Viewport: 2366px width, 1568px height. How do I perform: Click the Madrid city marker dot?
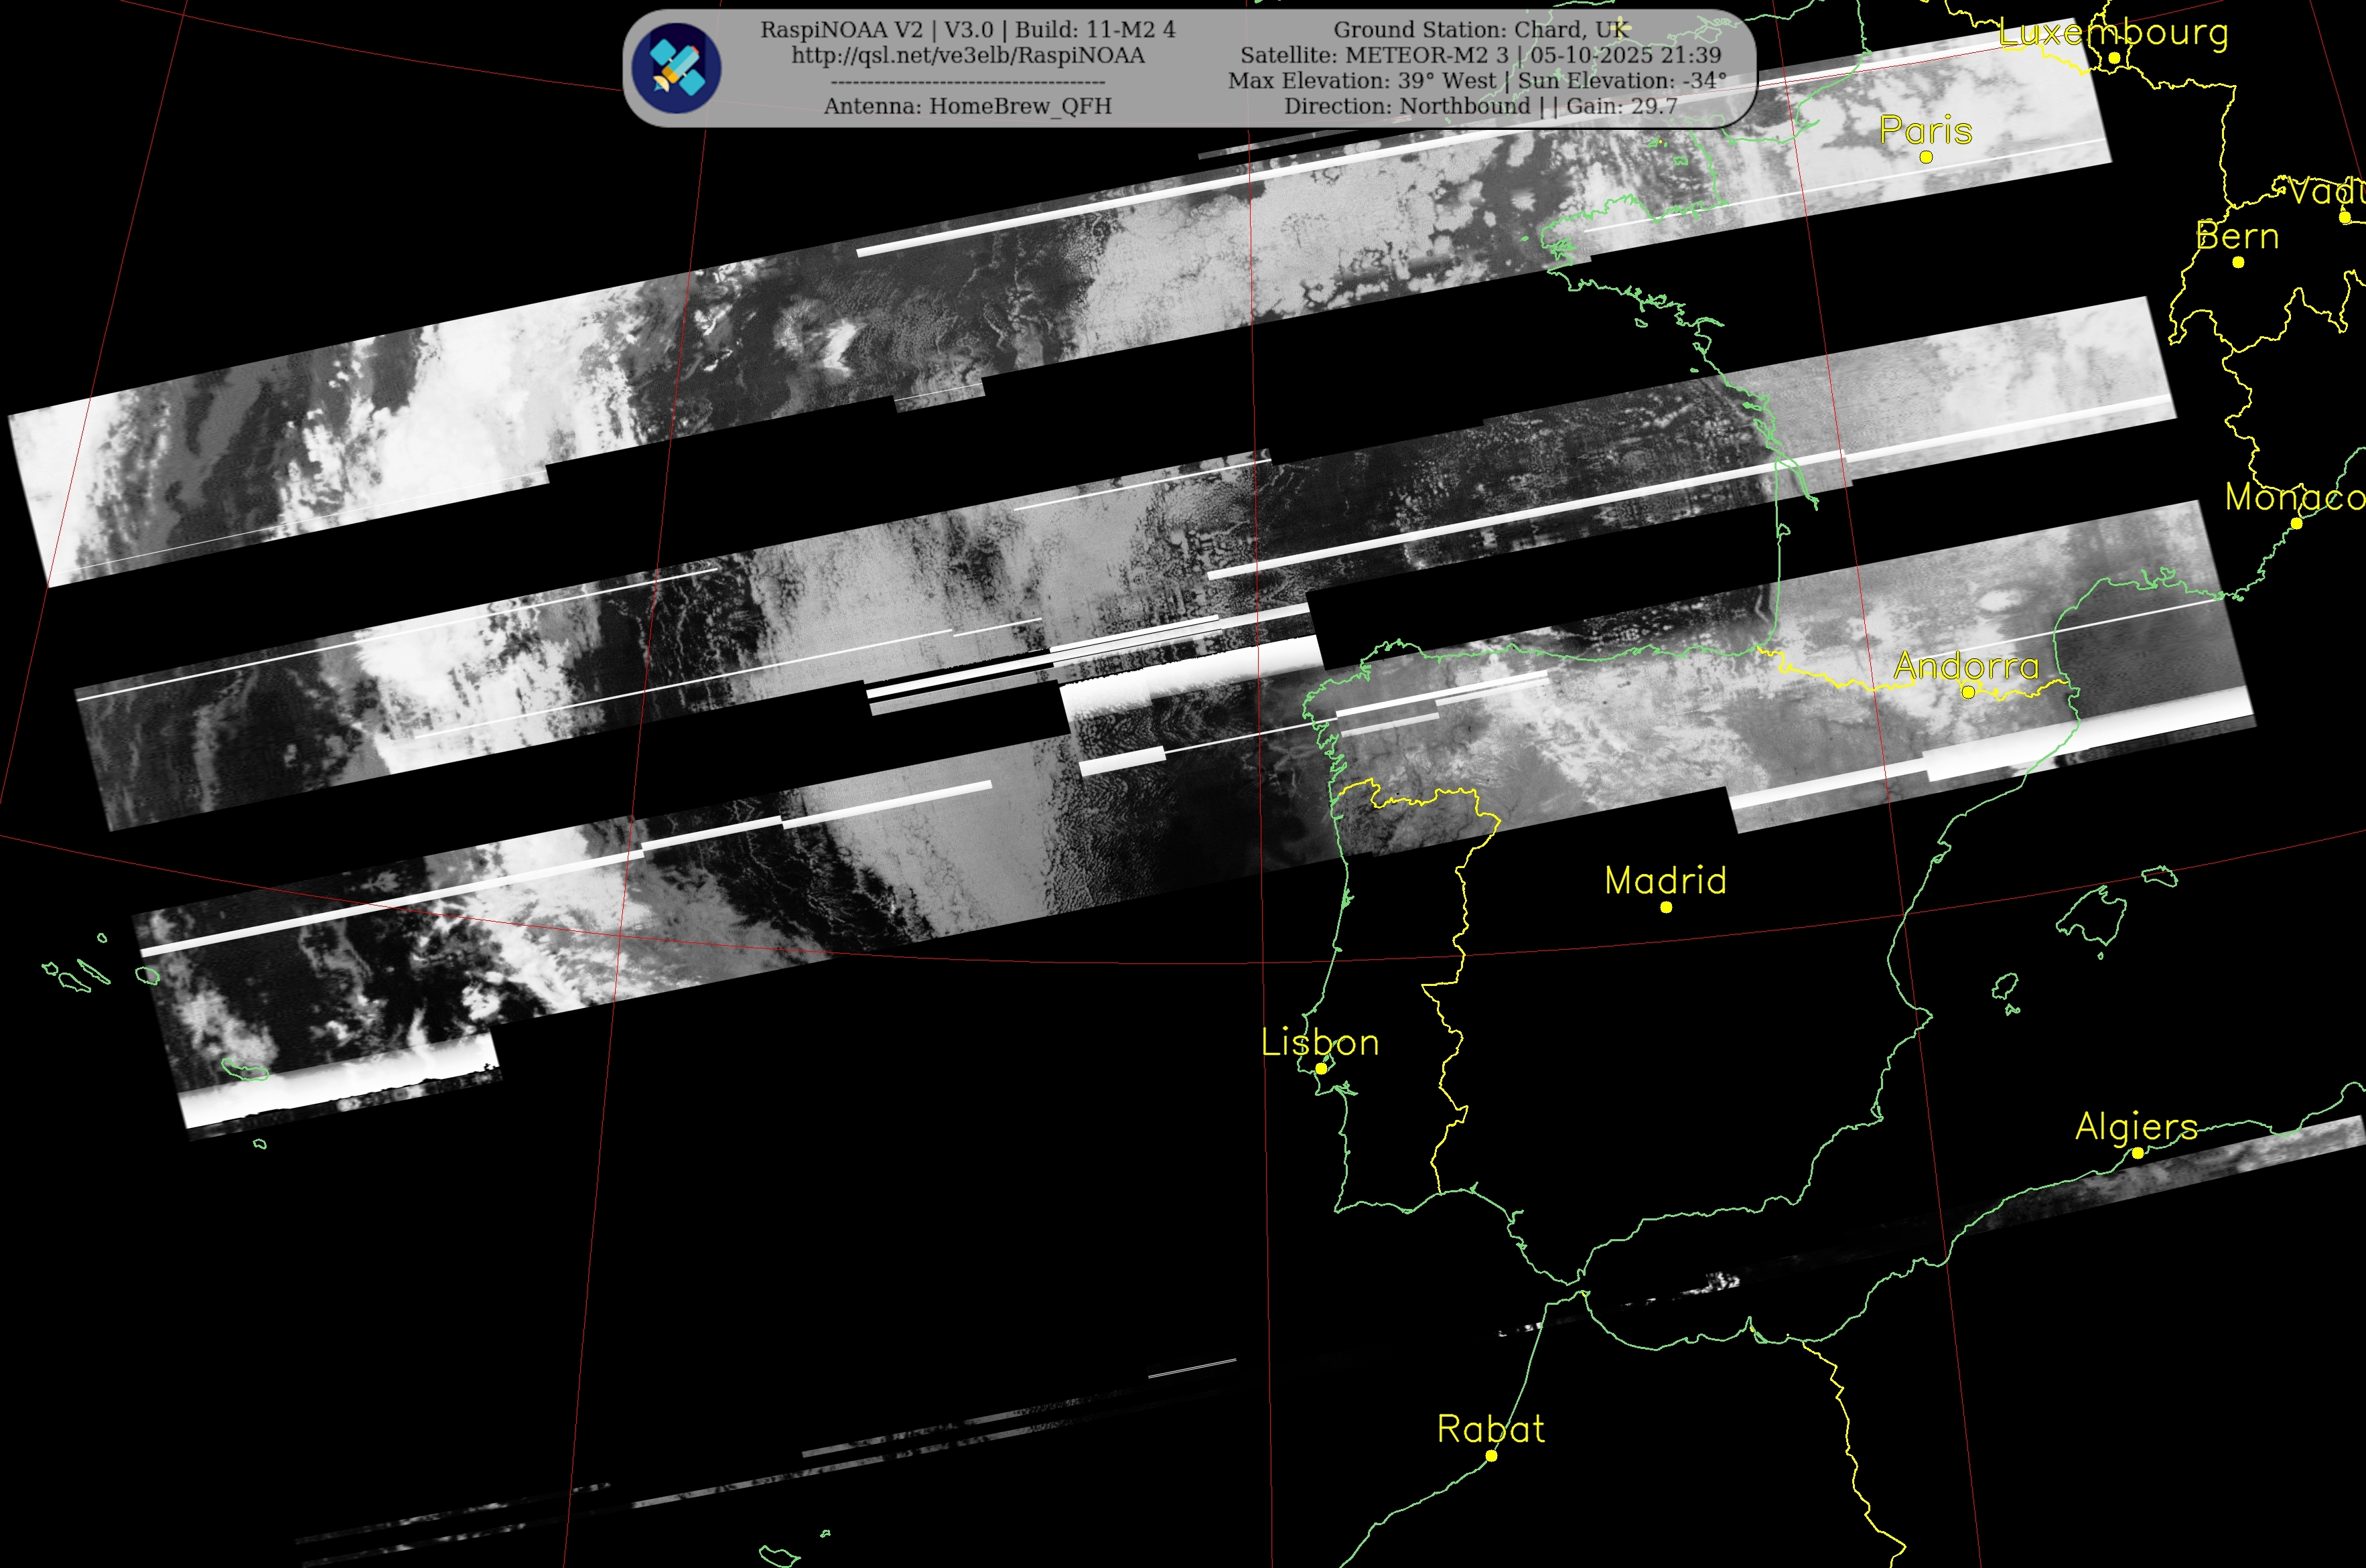click(1666, 907)
